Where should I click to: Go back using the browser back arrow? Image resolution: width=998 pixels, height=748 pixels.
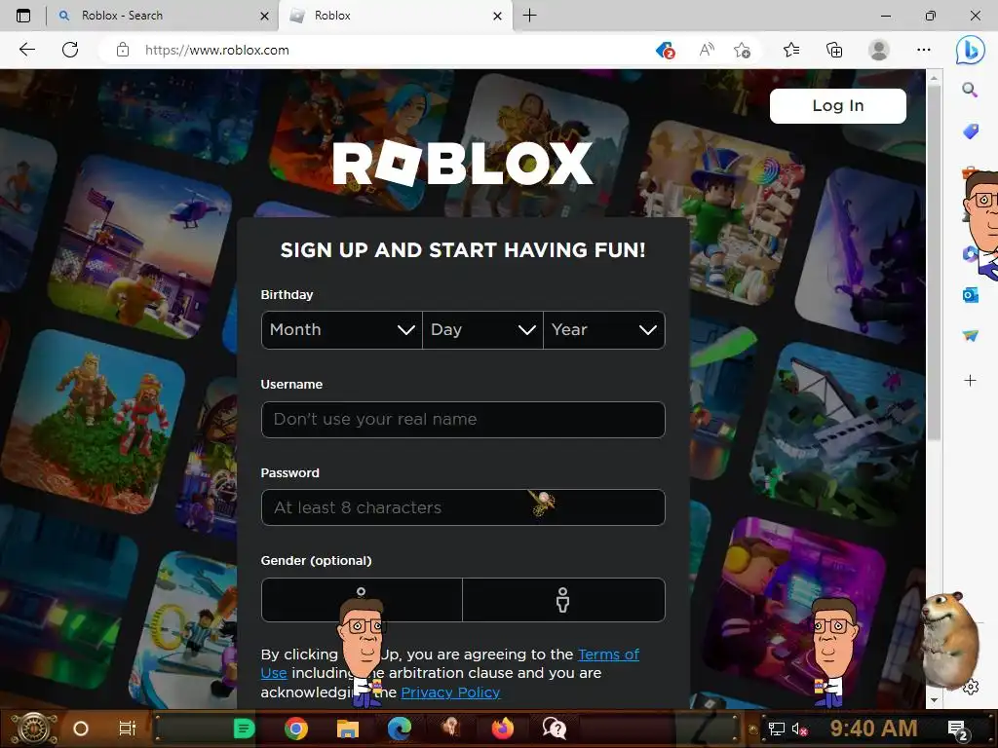click(x=26, y=50)
